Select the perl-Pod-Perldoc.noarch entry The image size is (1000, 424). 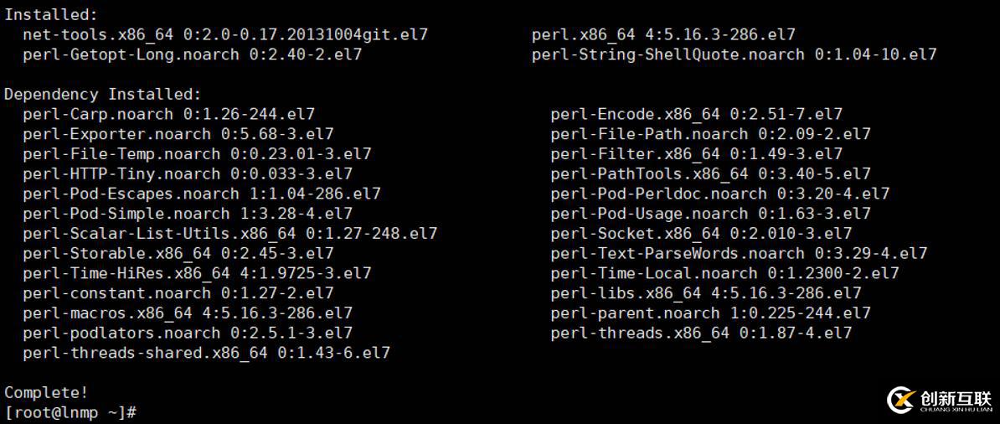click(x=720, y=194)
